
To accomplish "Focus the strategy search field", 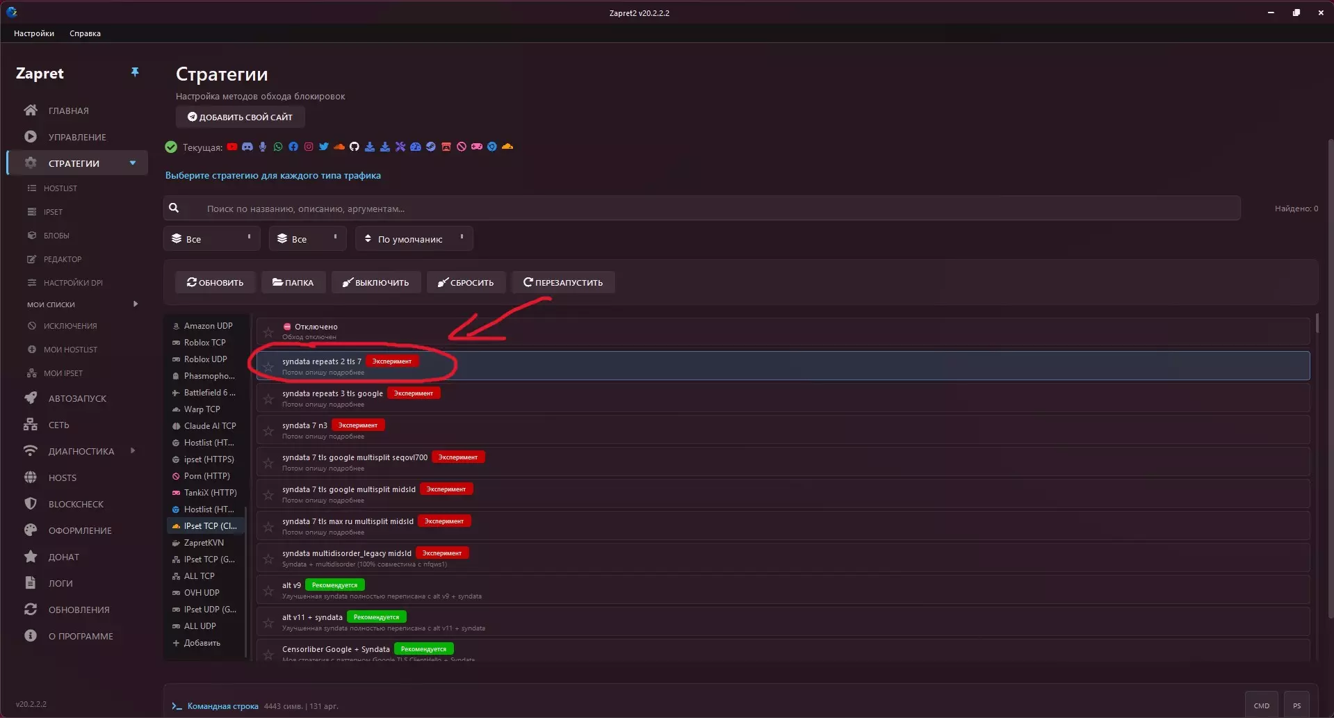I will tap(702, 208).
